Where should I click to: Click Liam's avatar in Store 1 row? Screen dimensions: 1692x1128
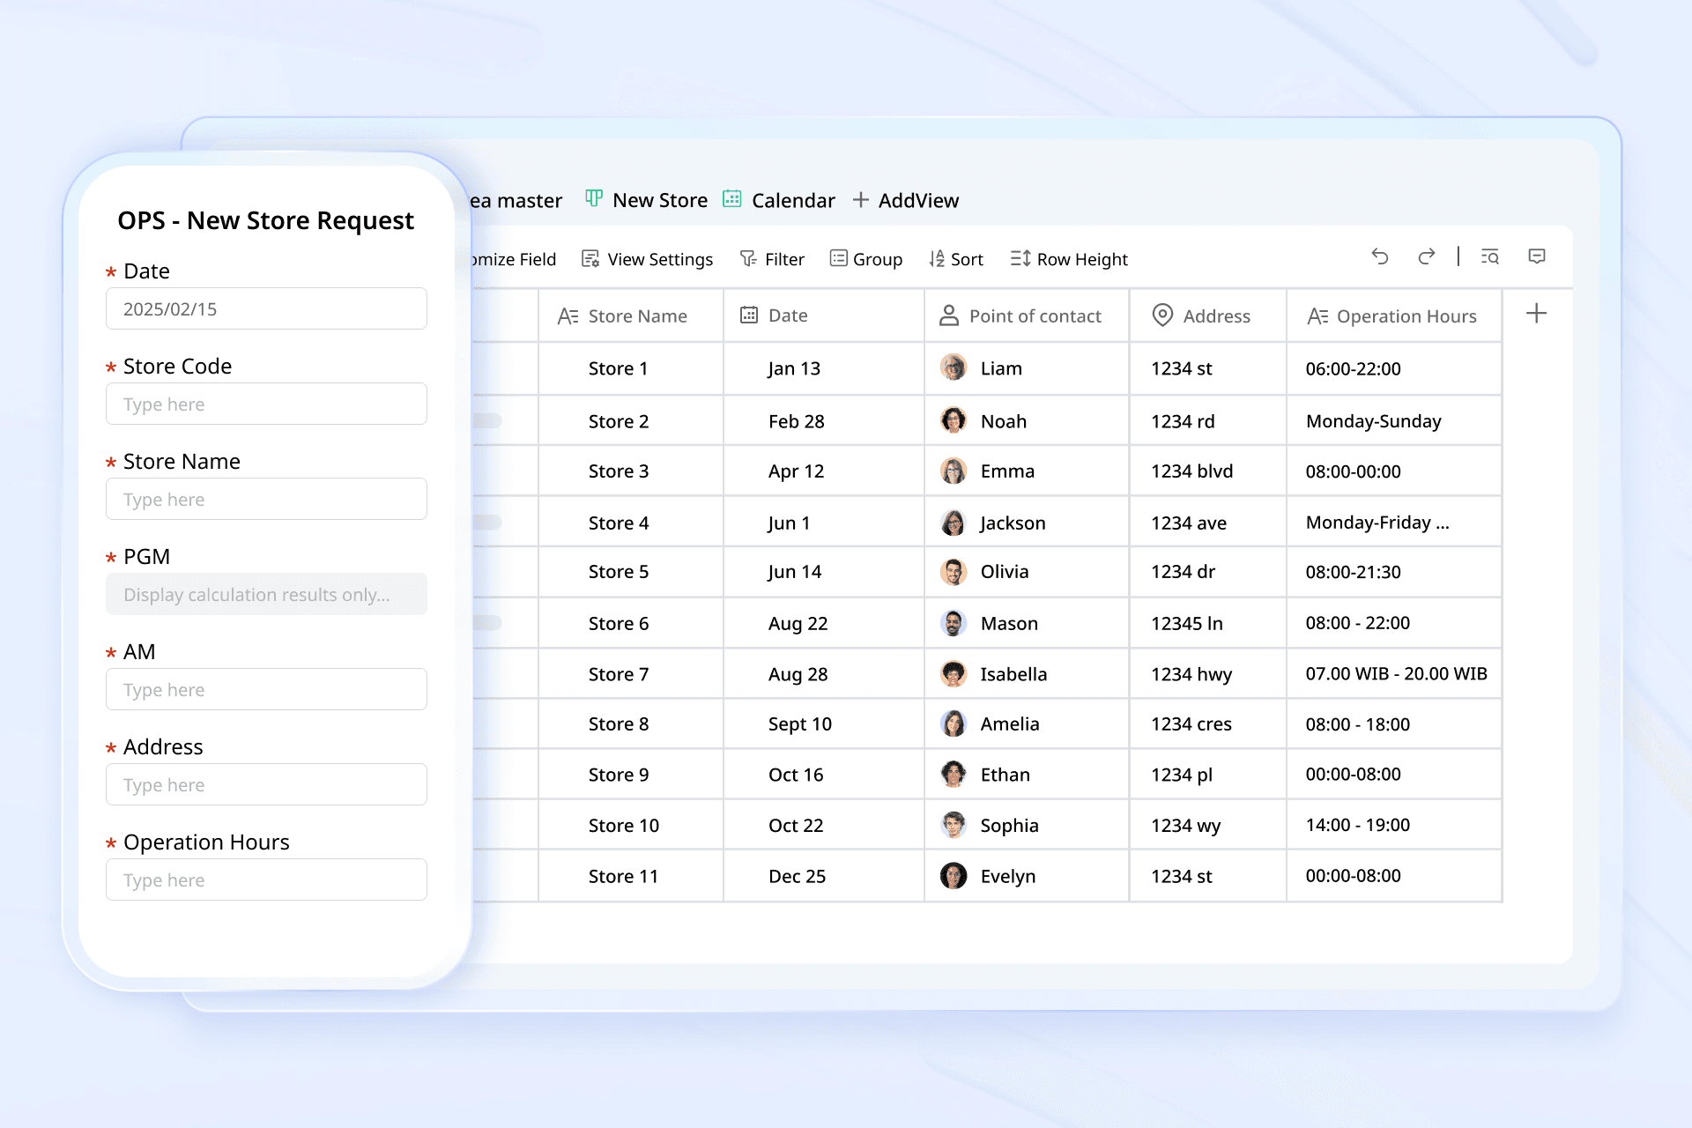point(954,367)
